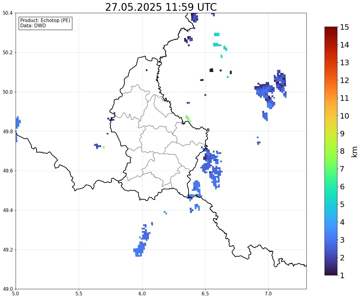This screenshot has height=299, width=361.
Task: Click the colorbar label '2'
Action: pyautogui.click(x=342, y=258)
